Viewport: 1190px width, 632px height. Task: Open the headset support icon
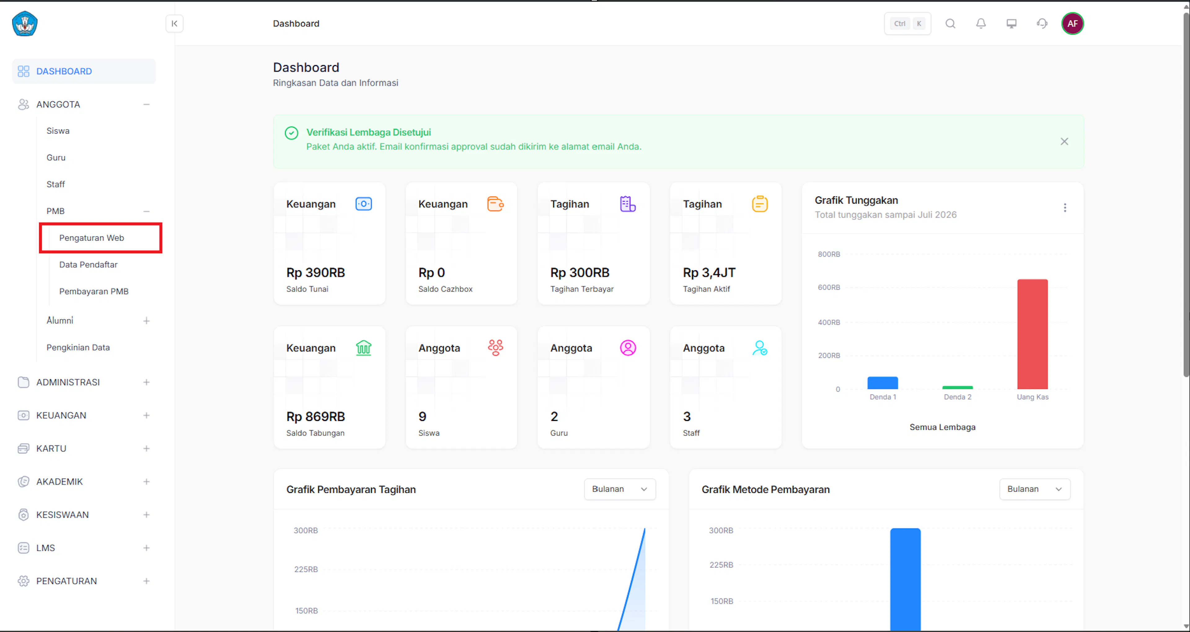(1042, 24)
